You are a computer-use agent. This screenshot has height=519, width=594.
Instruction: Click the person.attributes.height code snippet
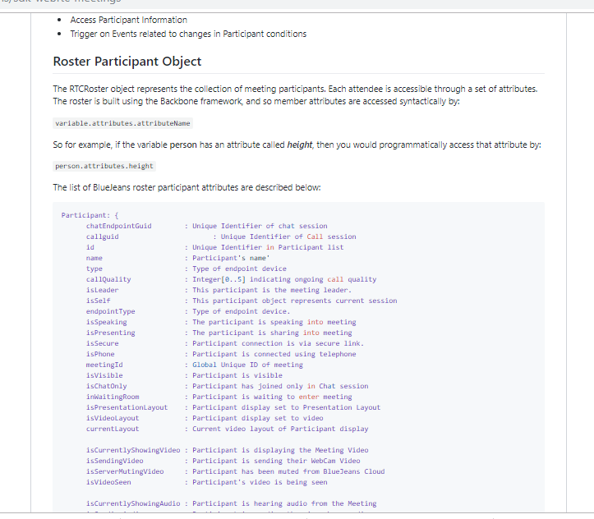(104, 166)
